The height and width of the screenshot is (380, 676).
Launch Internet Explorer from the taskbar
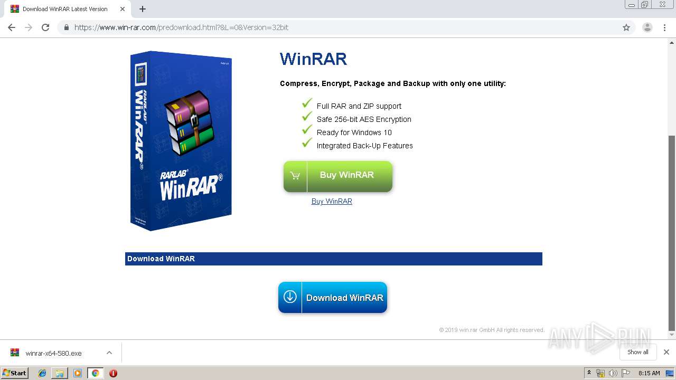pos(42,373)
